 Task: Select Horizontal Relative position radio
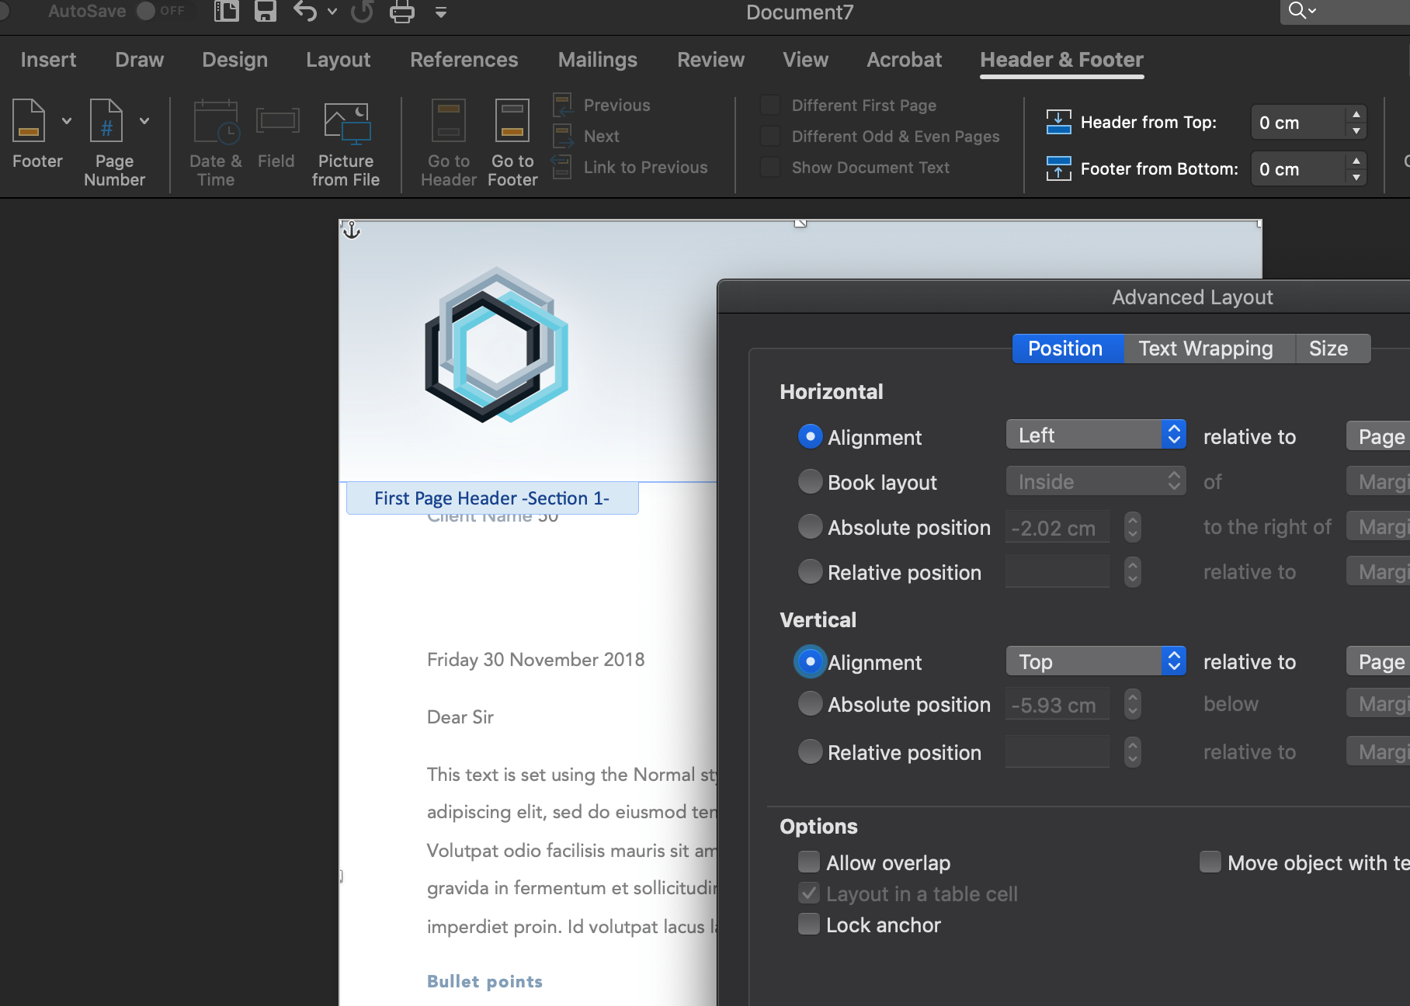pyautogui.click(x=810, y=571)
